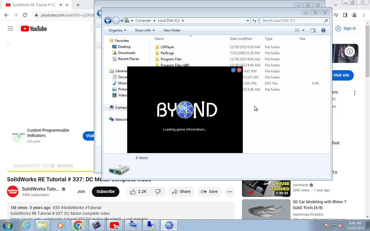The image size is (370, 231).
Task: Open the BYOND taskbar icon
Action: click(169, 225)
